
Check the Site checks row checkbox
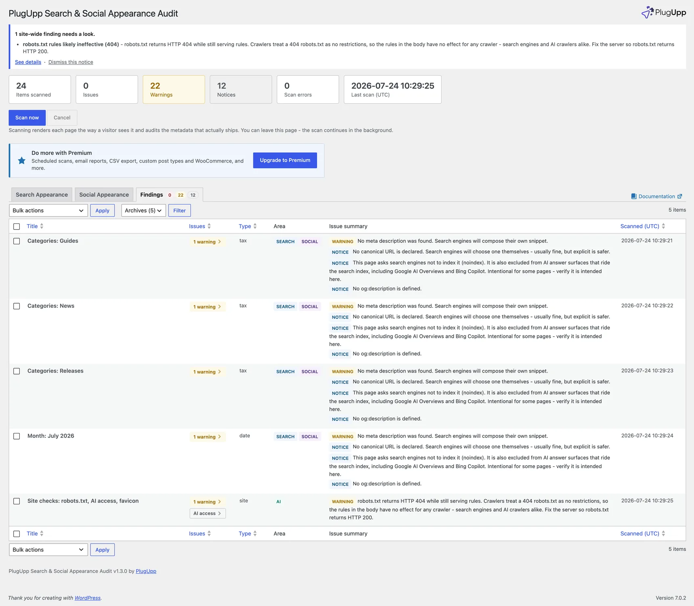click(x=17, y=501)
